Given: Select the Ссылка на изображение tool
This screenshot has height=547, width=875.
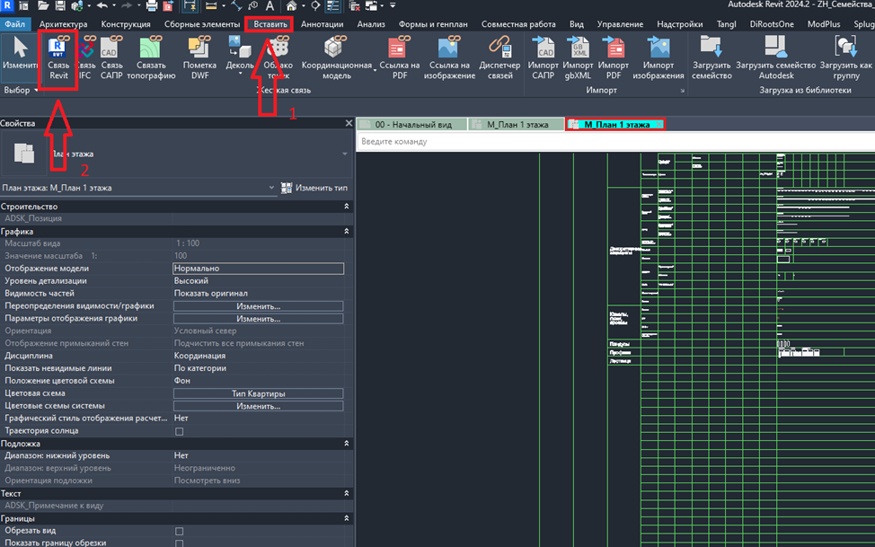Looking at the screenshot, I should (x=449, y=58).
